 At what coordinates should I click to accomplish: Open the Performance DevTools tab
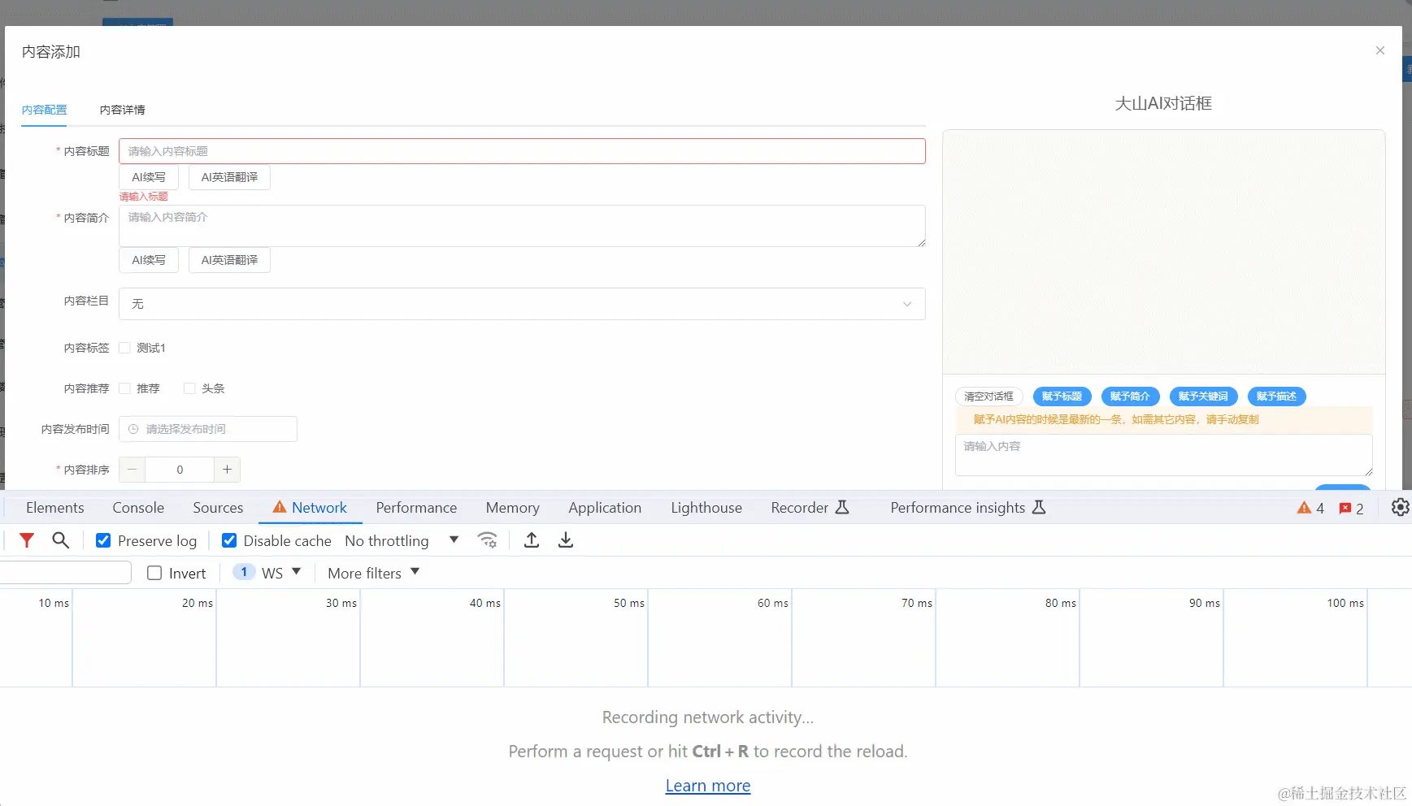click(416, 508)
